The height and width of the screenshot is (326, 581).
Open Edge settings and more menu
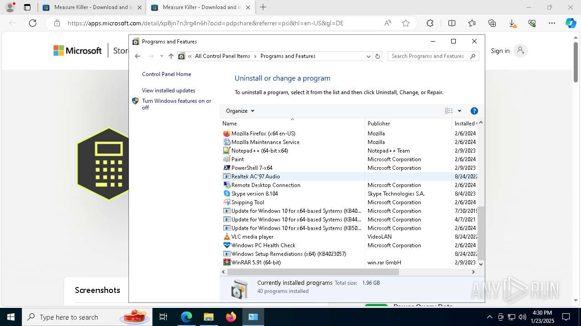(552, 23)
